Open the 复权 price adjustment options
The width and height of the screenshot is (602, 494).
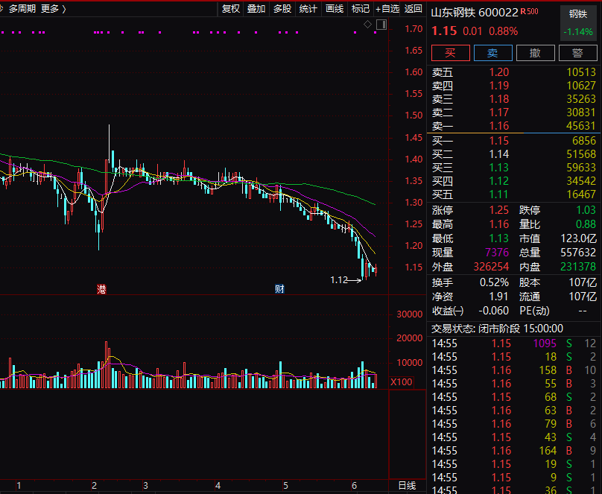[x=230, y=9]
